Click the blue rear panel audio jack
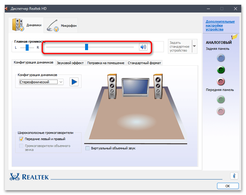 [x=221, y=58]
